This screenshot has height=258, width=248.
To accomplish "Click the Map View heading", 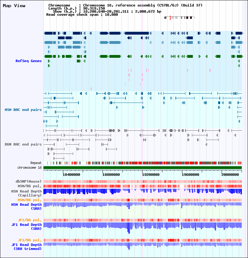I will point(14,6).
